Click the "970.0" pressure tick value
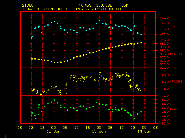 click(x=164, y=61)
